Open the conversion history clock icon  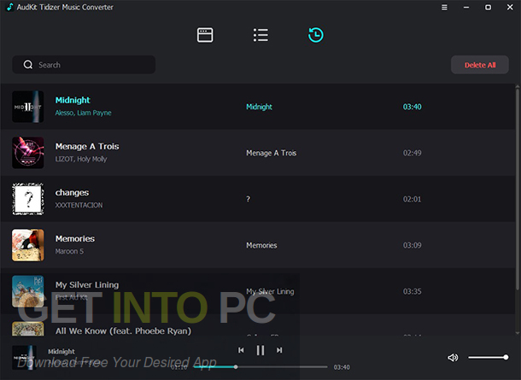pos(316,35)
